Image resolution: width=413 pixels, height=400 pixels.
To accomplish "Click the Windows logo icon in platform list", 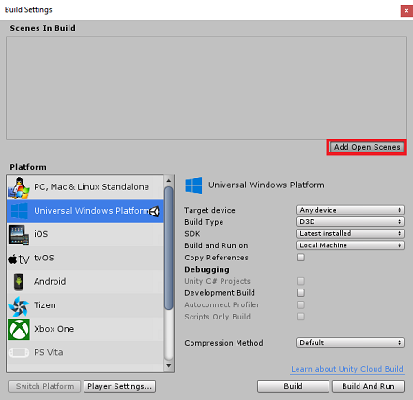I will point(20,211).
